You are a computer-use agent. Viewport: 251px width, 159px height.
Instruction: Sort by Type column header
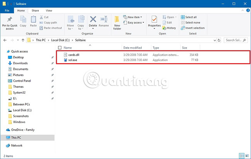point(156,48)
